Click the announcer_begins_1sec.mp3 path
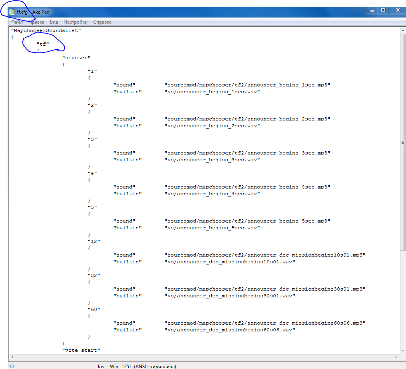 pyautogui.click(x=247, y=85)
